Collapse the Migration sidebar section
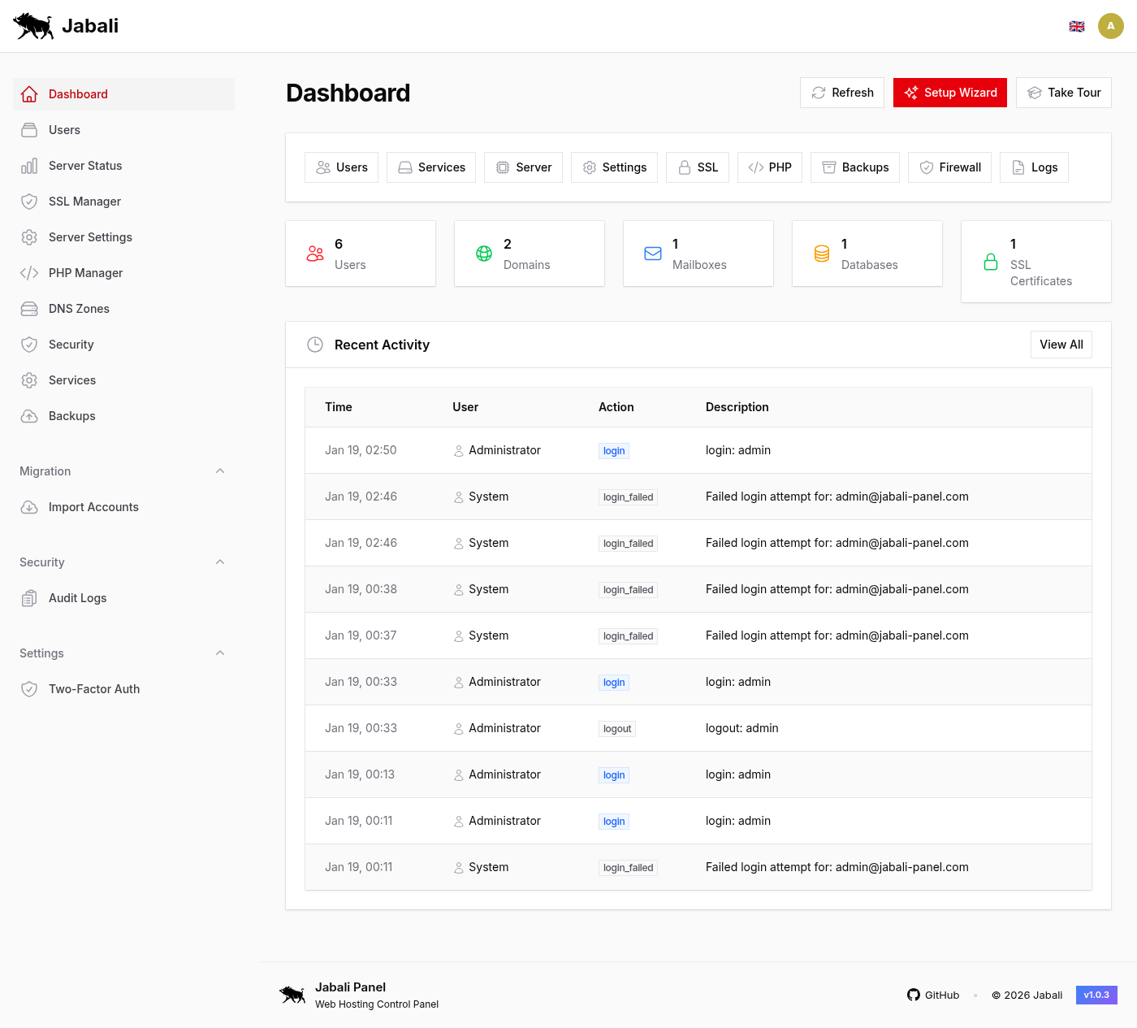 tap(220, 471)
